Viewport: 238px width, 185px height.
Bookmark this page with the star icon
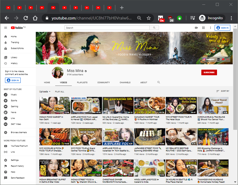149,18
